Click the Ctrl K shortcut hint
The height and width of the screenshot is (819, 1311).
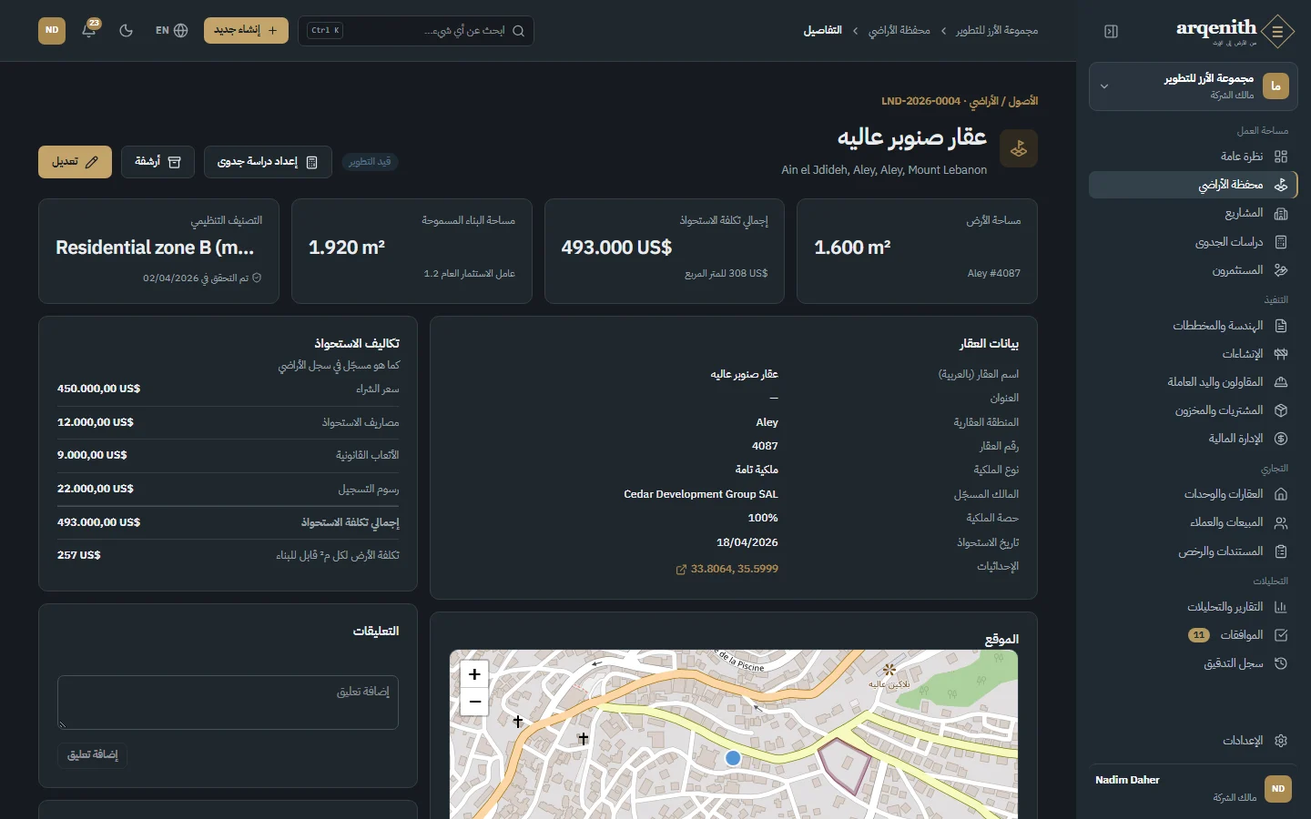click(325, 30)
